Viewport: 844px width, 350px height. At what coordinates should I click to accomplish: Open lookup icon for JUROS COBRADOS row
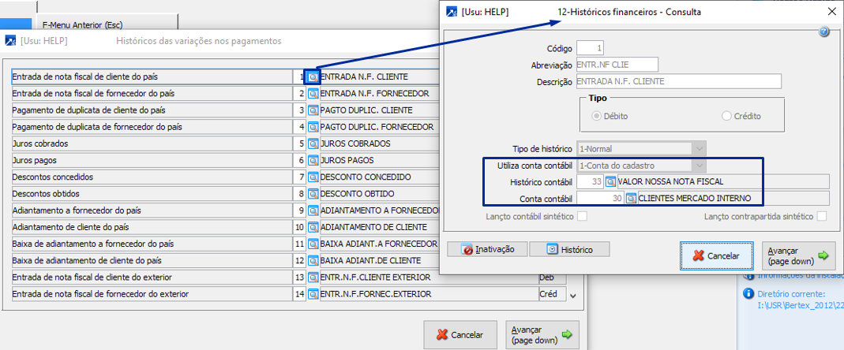click(313, 144)
